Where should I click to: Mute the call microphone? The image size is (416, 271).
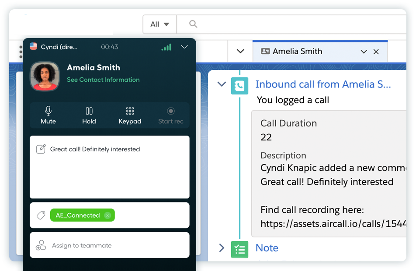pos(48,115)
